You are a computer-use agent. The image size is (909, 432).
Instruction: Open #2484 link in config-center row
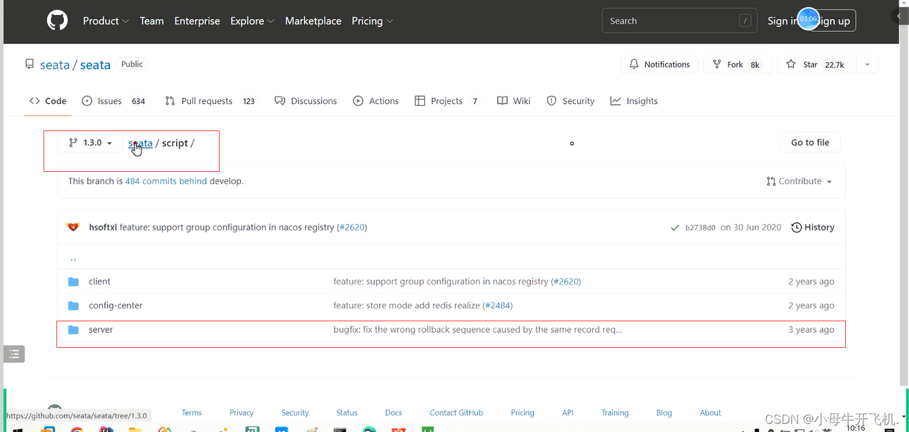(x=498, y=306)
